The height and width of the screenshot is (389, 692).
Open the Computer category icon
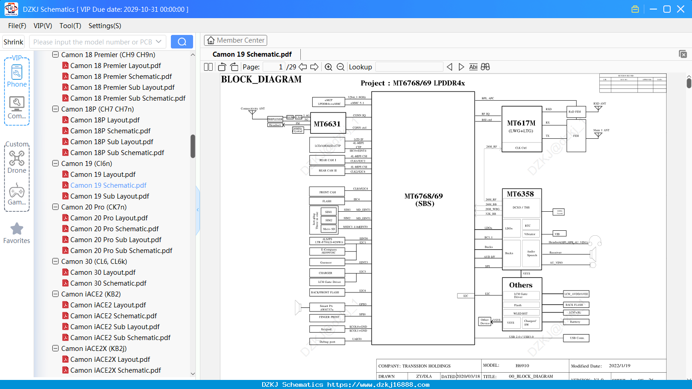pos(17,108)
